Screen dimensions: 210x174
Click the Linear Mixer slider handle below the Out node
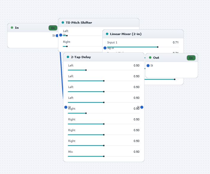click(x=175, y=79)
